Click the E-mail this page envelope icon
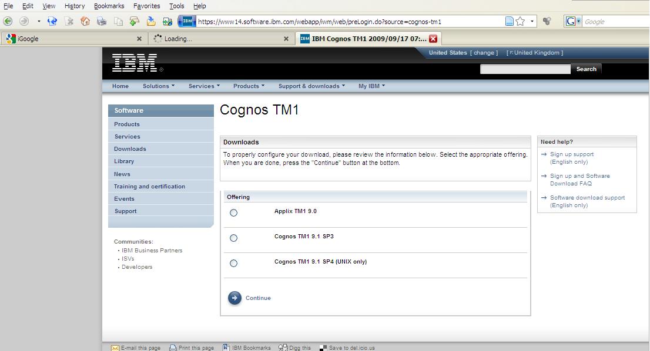The width and height of the screenshot is (650, 351). 115,348
